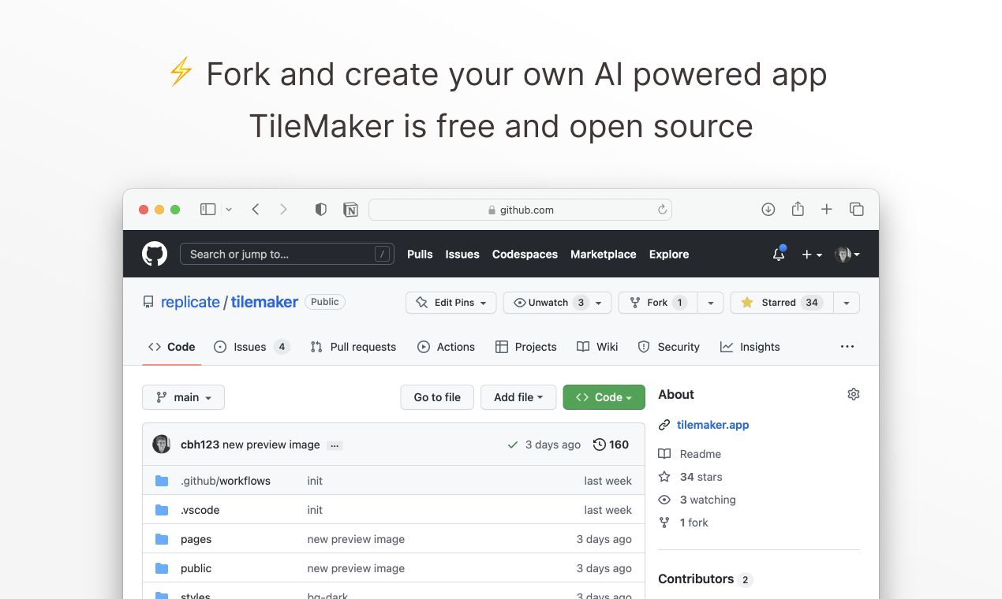The image size is (1002, 599).
Task: Open the replicate owner link
Action: (x=190, y=302)
